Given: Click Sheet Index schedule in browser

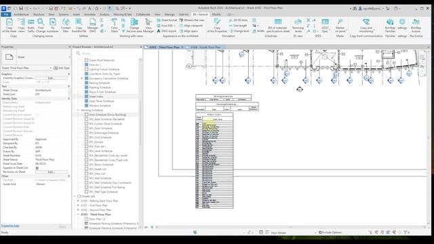Looking at the screenshot, I should tap(96, 96).
